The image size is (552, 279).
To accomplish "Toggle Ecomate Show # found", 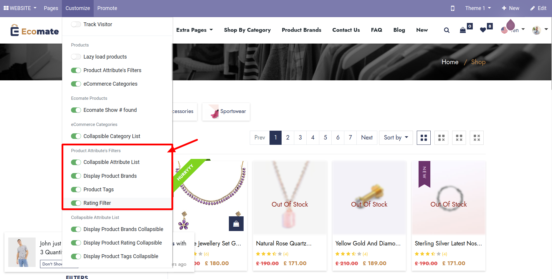I will click(76, 110).
